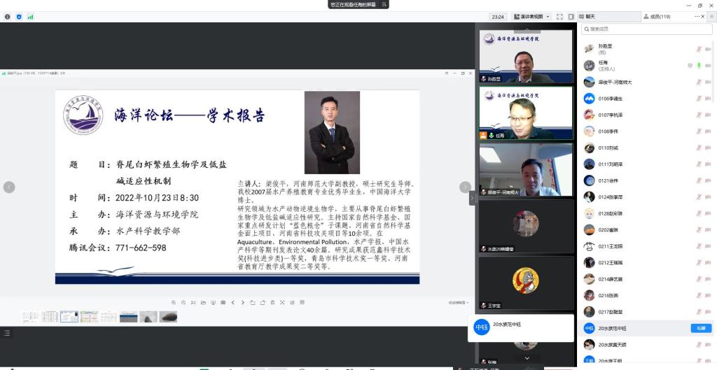Image resolution: width=717 pixels, height=370 pixels.
Task: Collapse the video strip with the side handle
Action: point(472,198)
